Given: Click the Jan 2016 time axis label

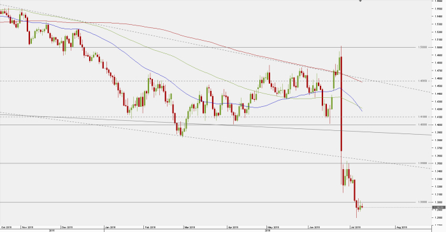Looking at the screenshot, I should point(110,227).
